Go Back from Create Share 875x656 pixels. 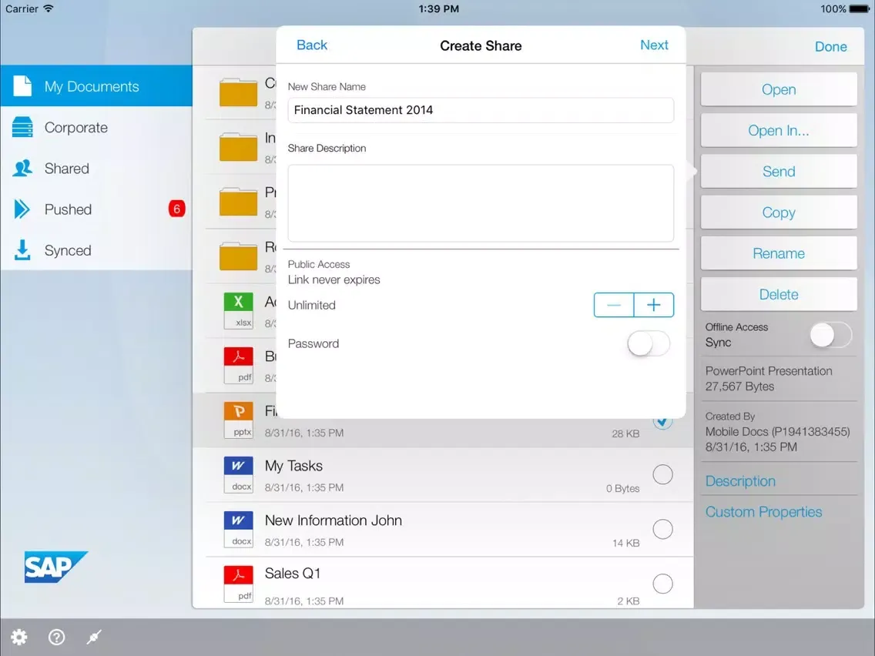click(312, 45)
